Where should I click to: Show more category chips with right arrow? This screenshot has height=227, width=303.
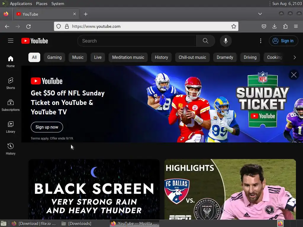(x=294, y=57)
